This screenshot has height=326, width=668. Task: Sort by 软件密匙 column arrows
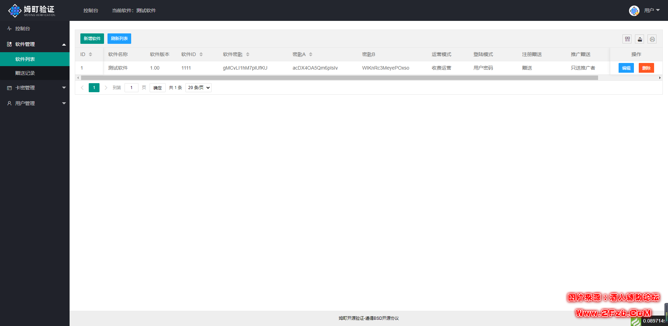248,54
